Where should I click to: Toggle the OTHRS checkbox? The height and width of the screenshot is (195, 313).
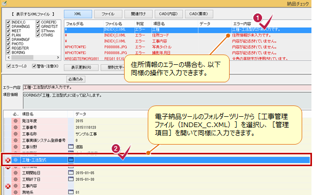[x=38, y=35]
